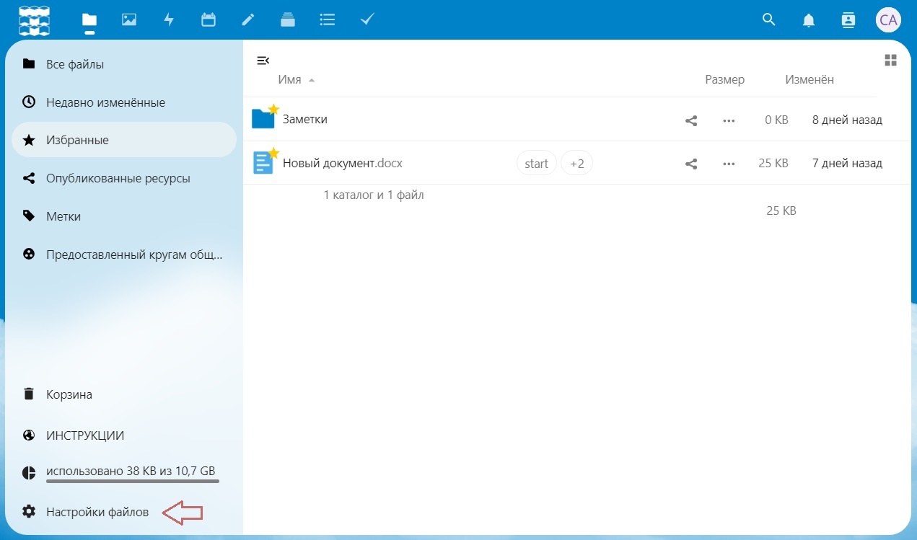
Task: Open the notifications bell
Action: (809, 20)
